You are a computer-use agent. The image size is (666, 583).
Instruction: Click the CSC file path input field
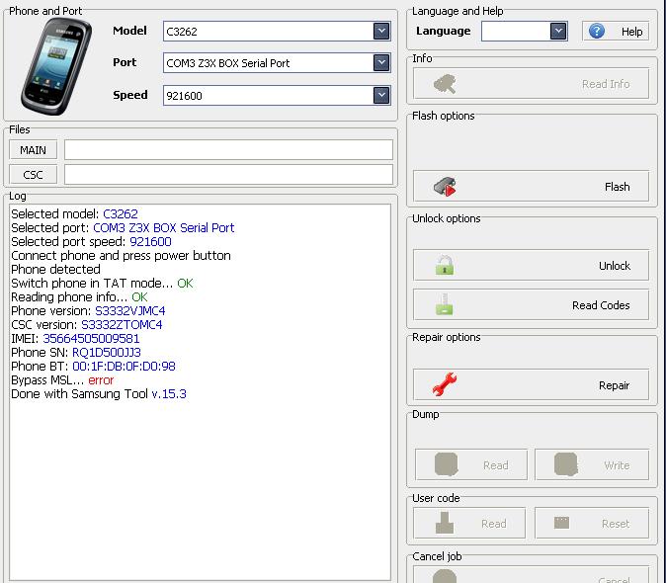coord(228,175)
